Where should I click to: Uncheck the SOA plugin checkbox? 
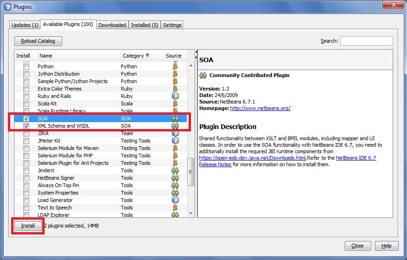tap(26, 118)
